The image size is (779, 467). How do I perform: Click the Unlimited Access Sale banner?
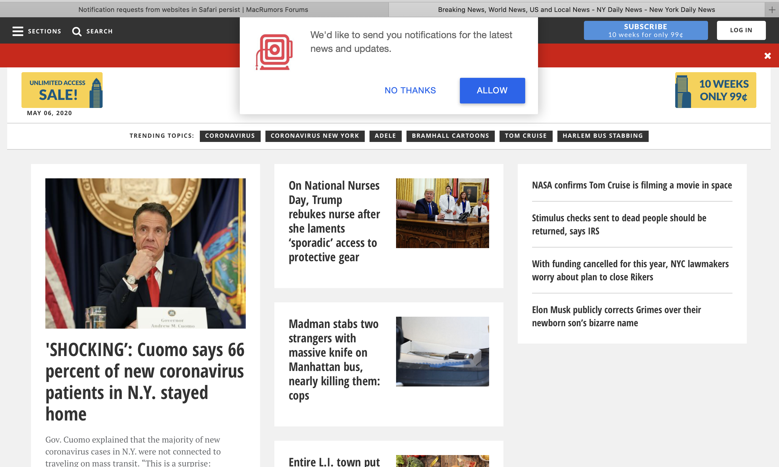(x=62, y=90)
